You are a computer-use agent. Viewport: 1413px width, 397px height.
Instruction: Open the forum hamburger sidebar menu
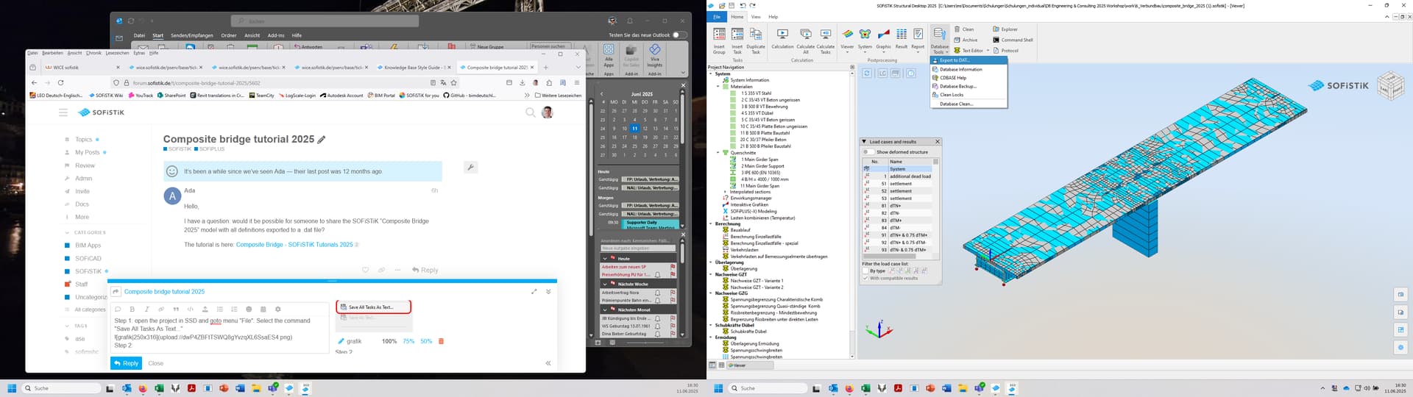point(63,112)
